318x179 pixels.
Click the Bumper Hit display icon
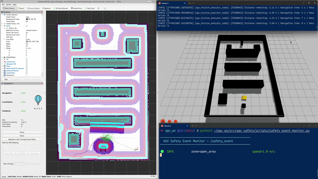[x=5, y=64]
